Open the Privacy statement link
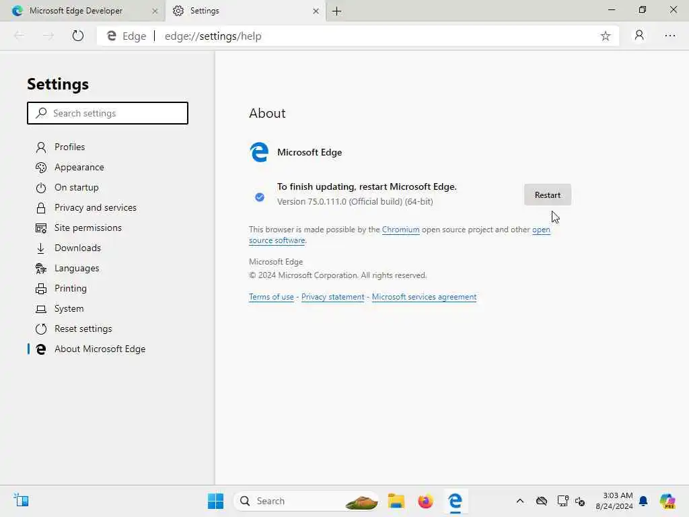Screen dimensions: 689x517 coord(332,297)
